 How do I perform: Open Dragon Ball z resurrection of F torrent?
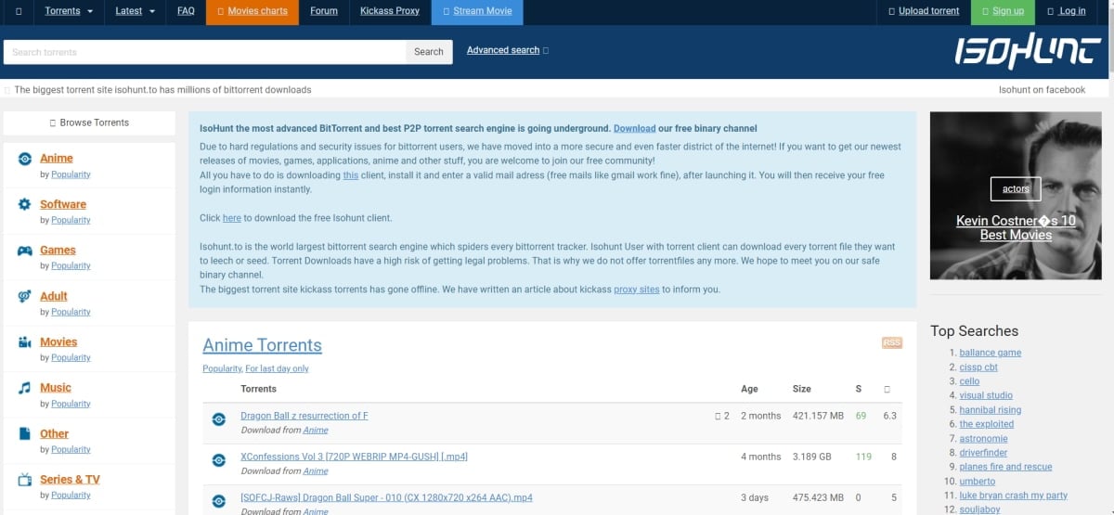[x=304, y=416]
